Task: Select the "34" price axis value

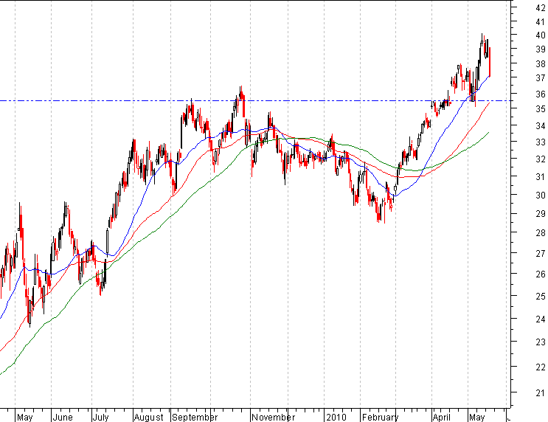Action: tap(541, 125)
